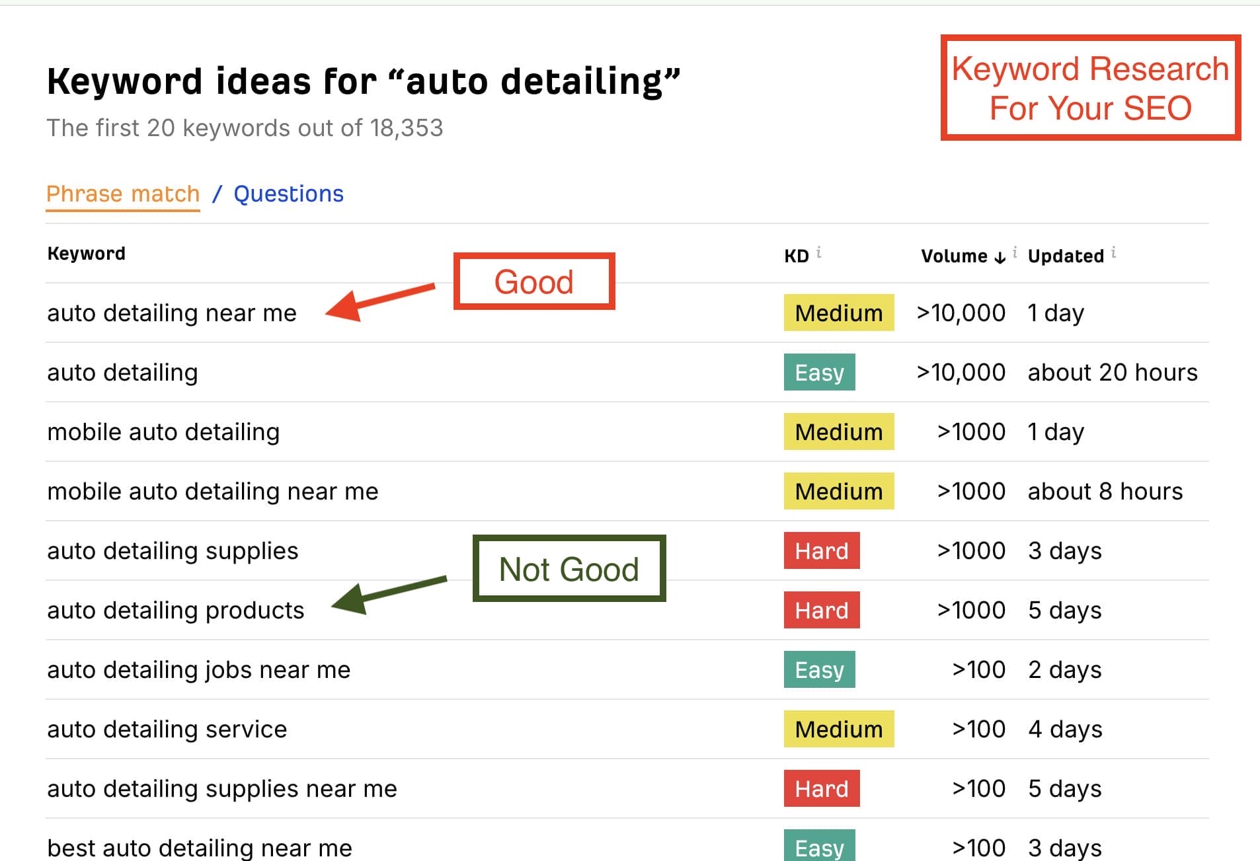
Task: Open keyword "best auto detailing near me"
Action: [200, 847]
